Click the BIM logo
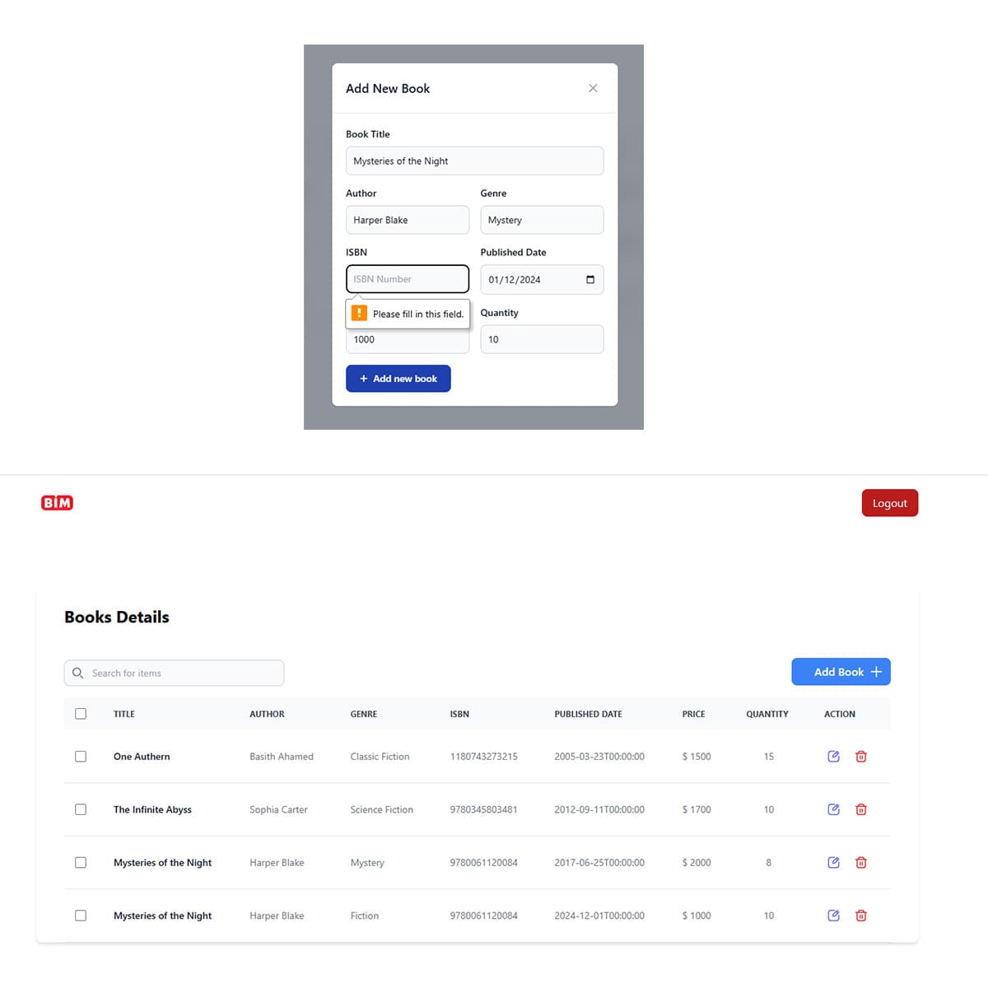The height and width of the screenshot is (988, 988). tap(57, 502)
